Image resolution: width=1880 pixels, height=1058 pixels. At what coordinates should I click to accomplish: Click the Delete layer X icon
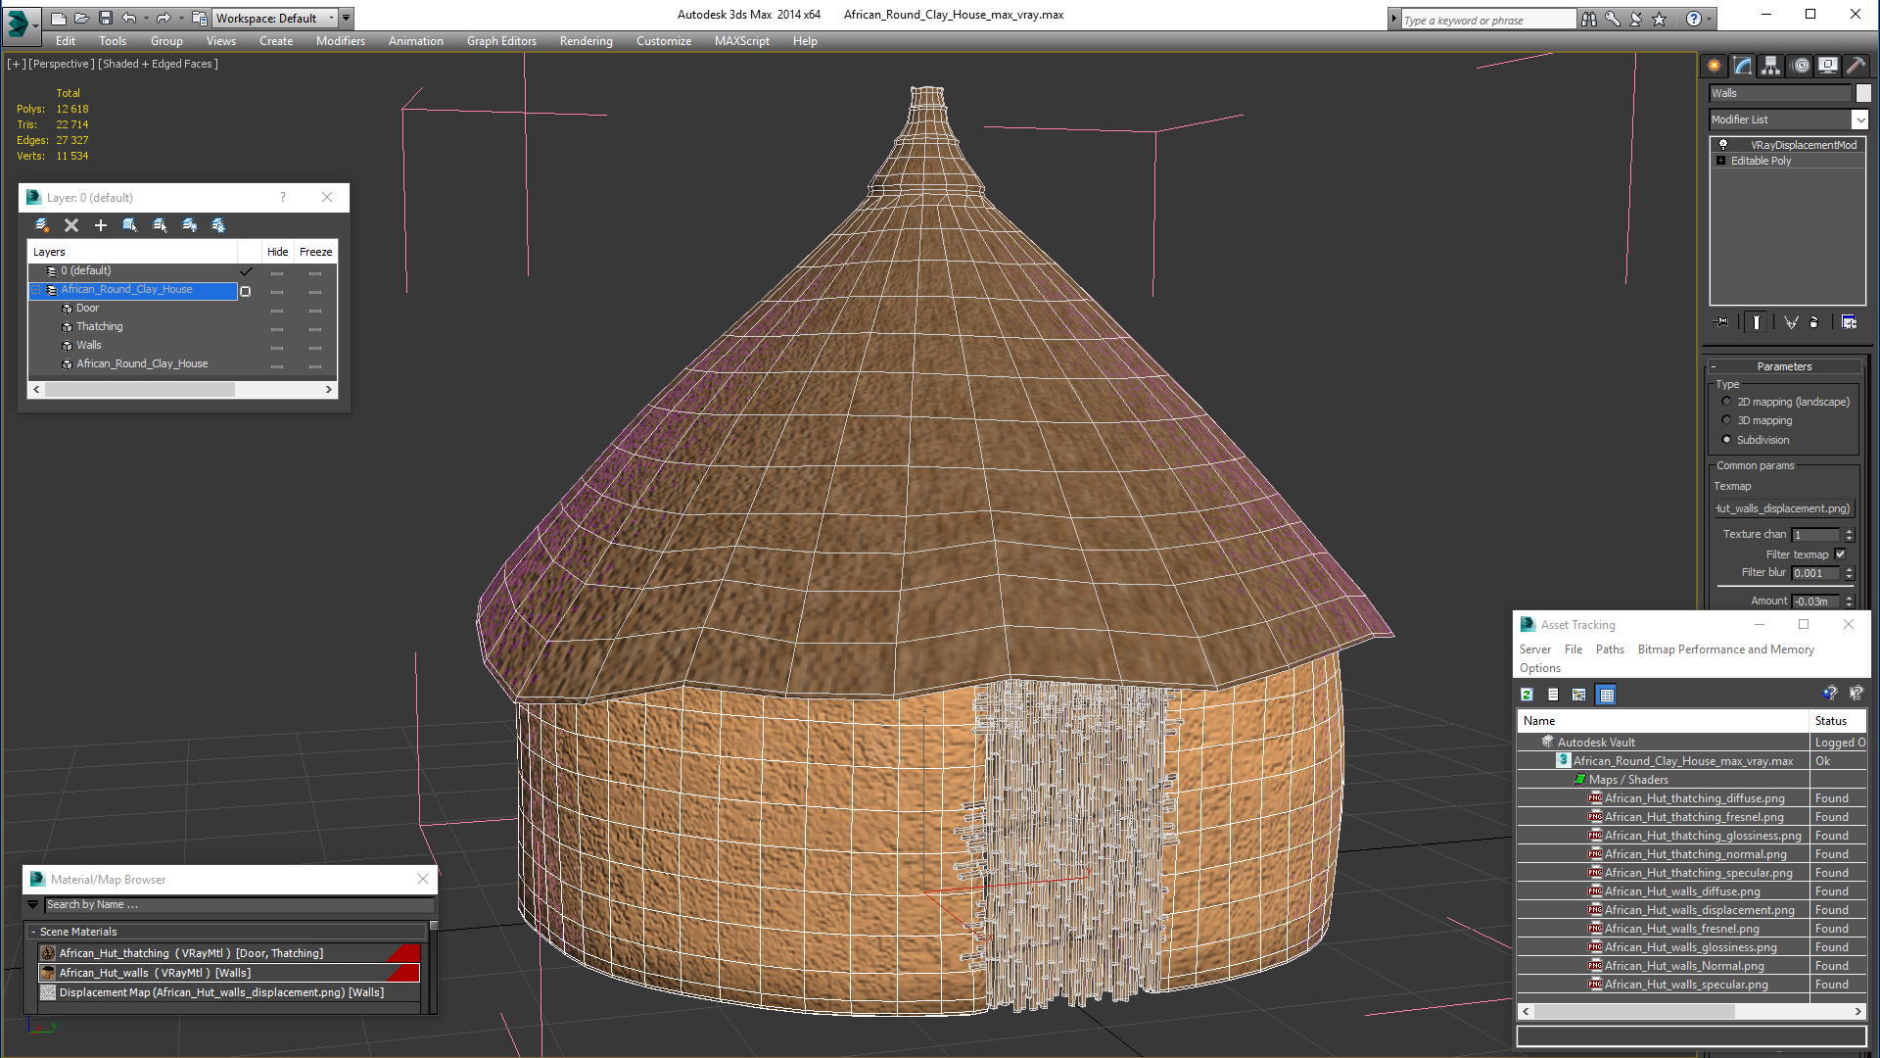(71, 225)
